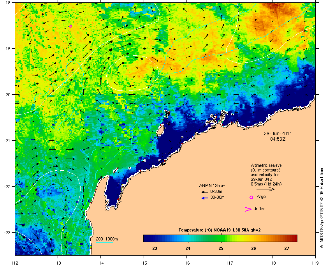Click the latitude axis label -22

click(7, 187)
